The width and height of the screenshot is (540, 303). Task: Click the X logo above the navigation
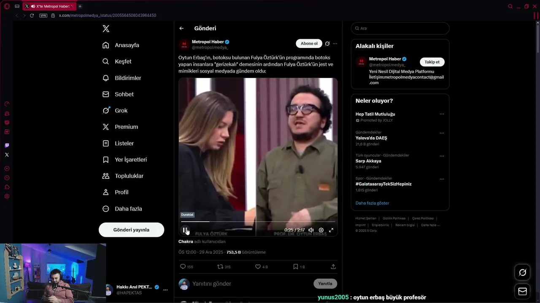[106, 29]
